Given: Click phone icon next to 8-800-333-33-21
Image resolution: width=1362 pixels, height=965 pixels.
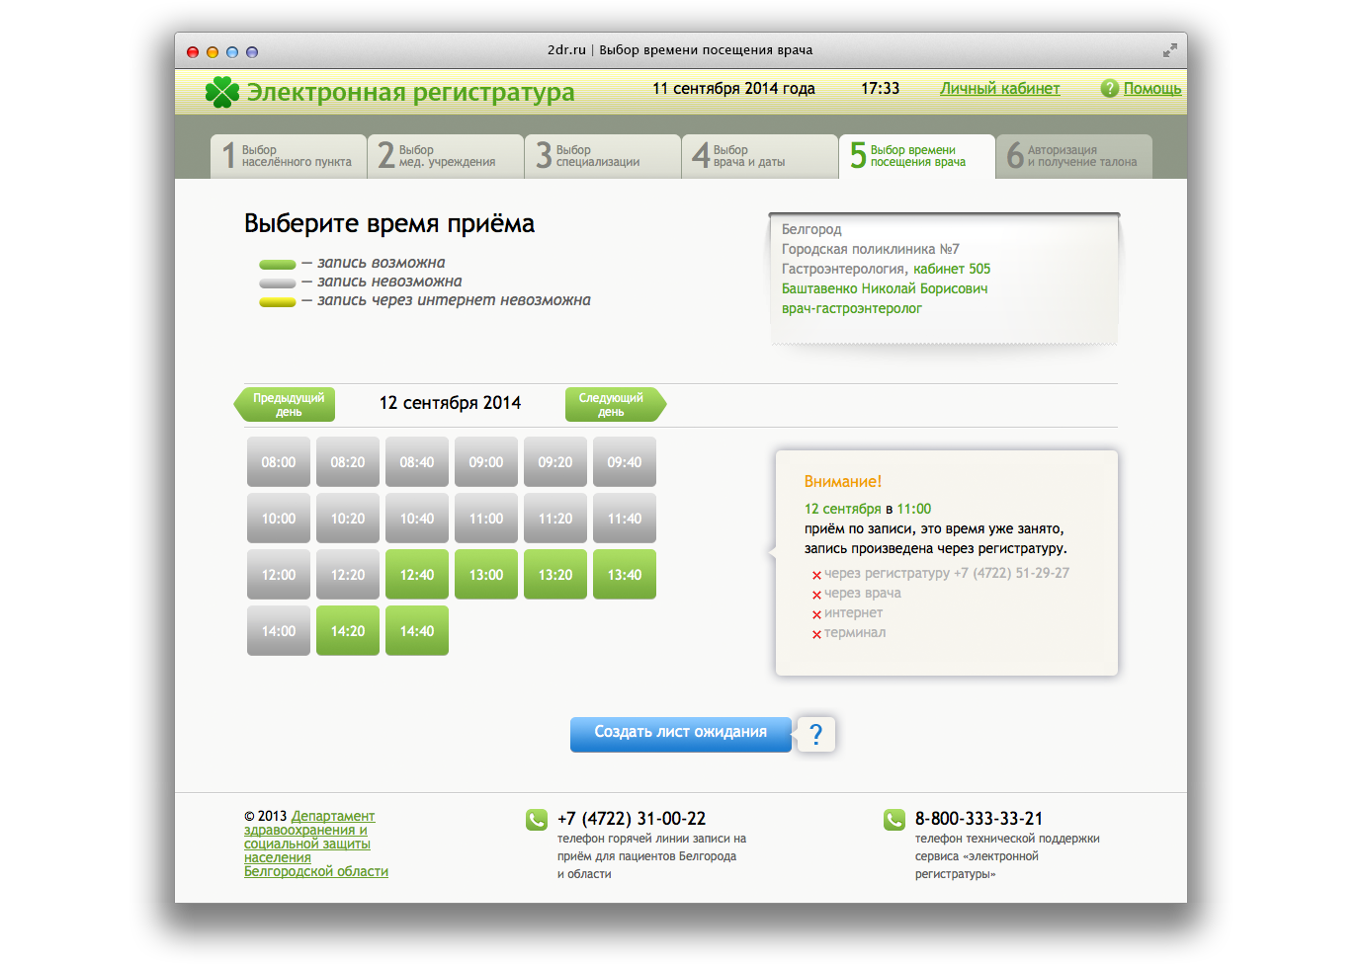Looking at the screenshot, I should pos(894,820).
